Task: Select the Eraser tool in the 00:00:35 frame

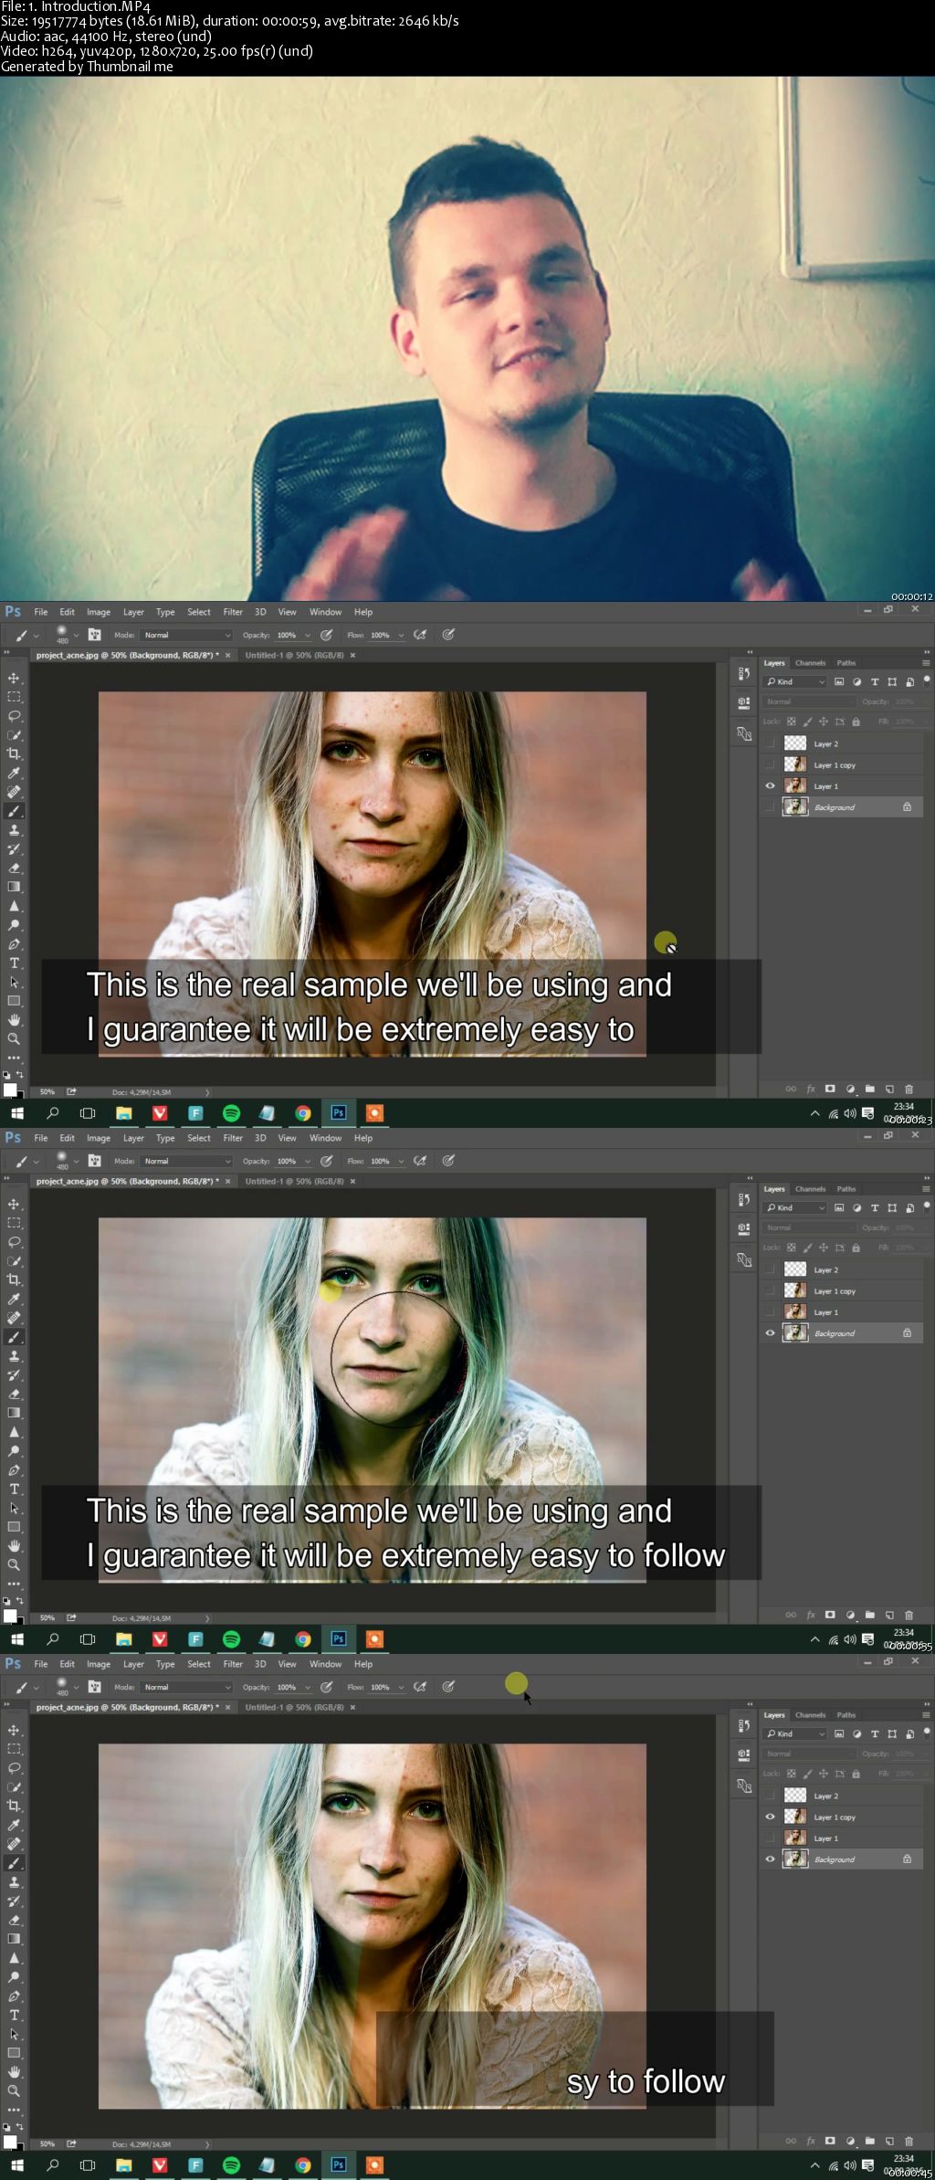Action: click(x=14, y=1395)
